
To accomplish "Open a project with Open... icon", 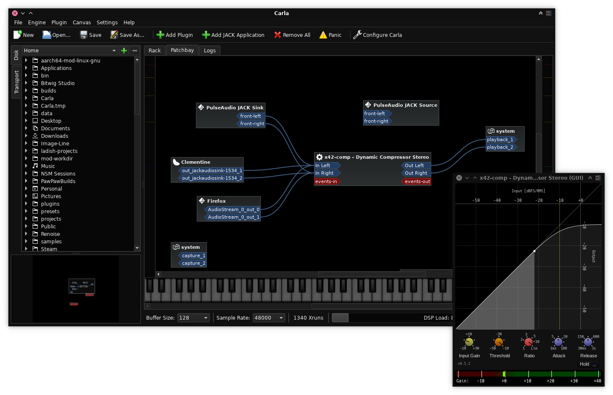I will click(46, 35).
